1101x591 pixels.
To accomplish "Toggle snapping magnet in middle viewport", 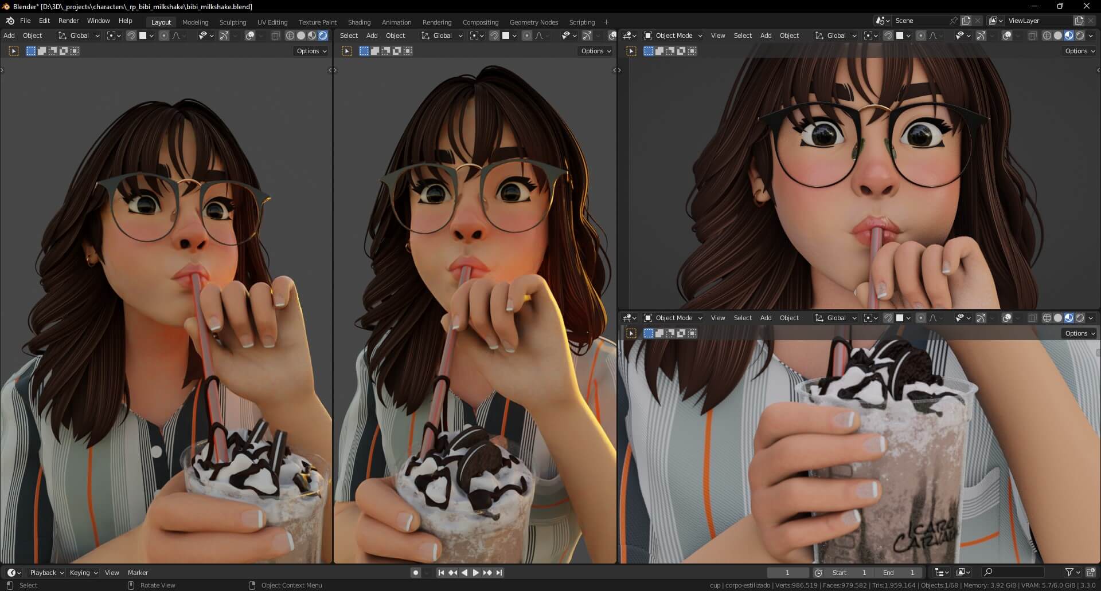I will [494, 36].
